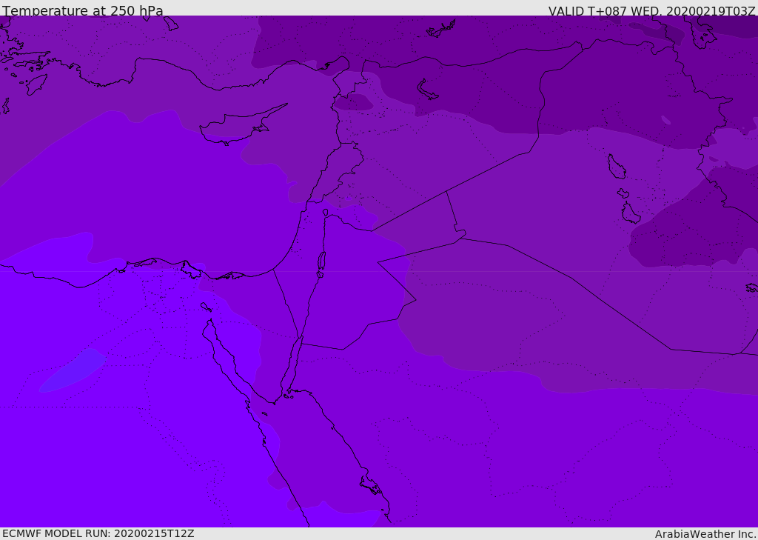The height and width of the screenshot is (540, 758).
Task: Click the small pale spot in northern Iraq
Action: 666,120
